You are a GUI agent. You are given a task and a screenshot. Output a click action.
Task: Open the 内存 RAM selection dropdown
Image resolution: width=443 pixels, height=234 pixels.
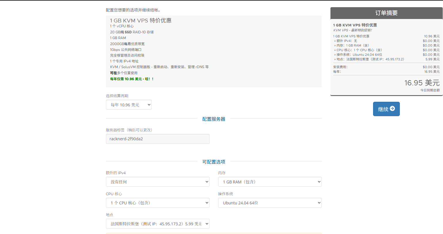tap(270, 182)
